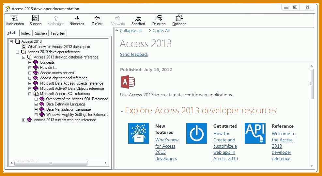Select What's new for Access 2013 developers topic
This screenshot has height=176, width=322.
[59, 47]
